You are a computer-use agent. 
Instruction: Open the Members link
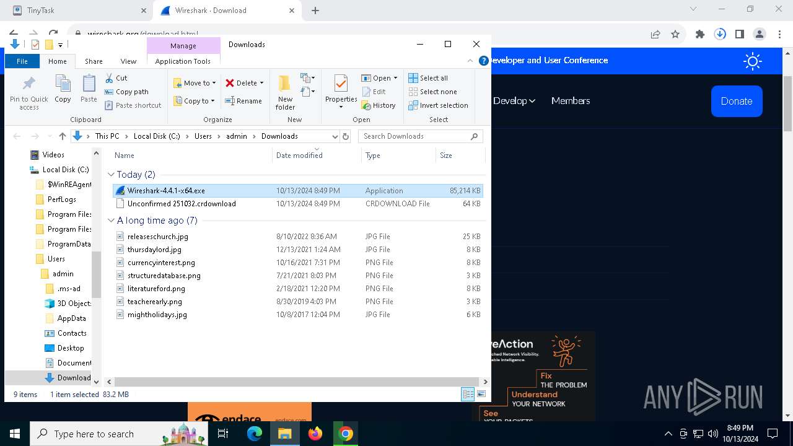click(x=571, y=101)
